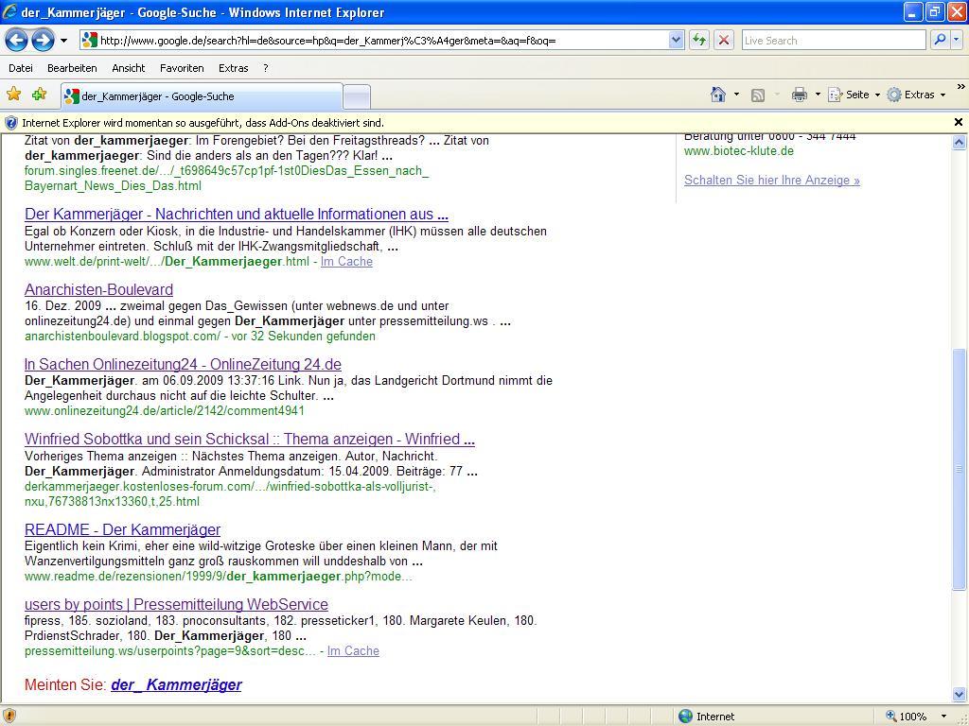Open the Extras gear toolbar menu

click(x=916, y=95)
